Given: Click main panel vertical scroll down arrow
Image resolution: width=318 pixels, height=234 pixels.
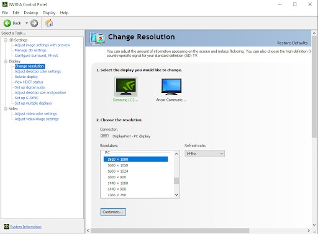Looking at the screenshot, I should pos(314,225).
